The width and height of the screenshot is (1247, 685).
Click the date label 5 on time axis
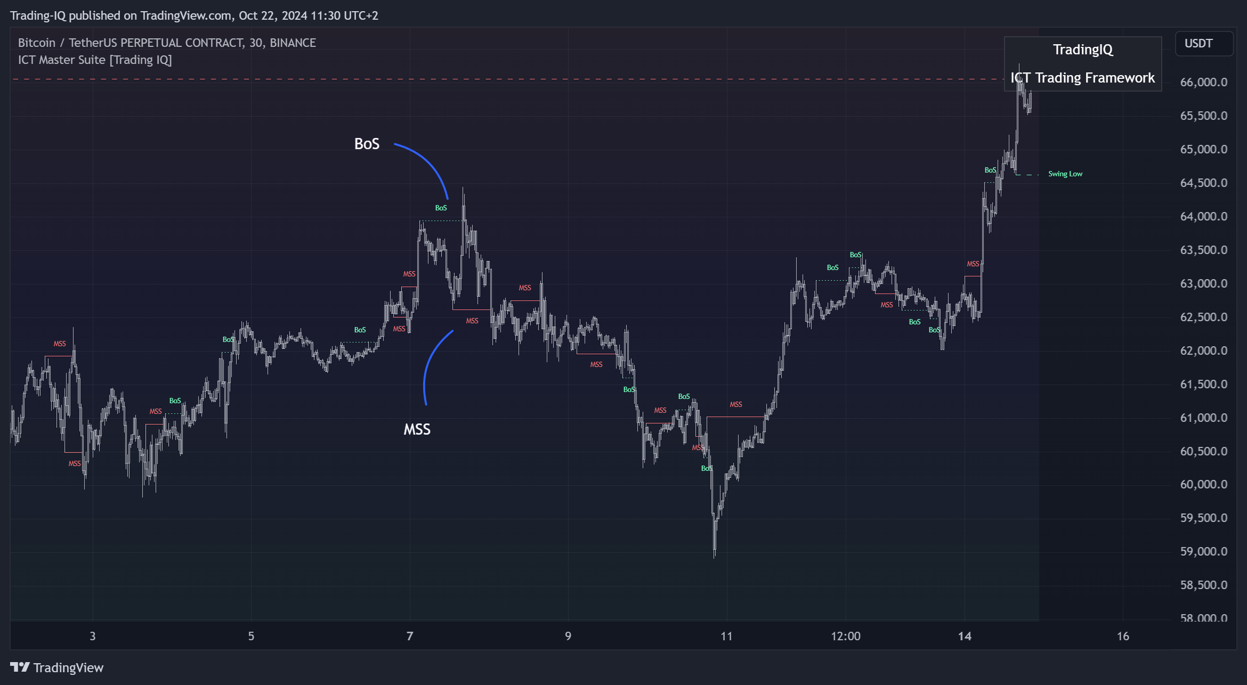[x=251, y=636]
